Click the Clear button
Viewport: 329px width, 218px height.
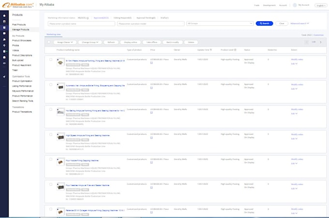pos(282,24)
